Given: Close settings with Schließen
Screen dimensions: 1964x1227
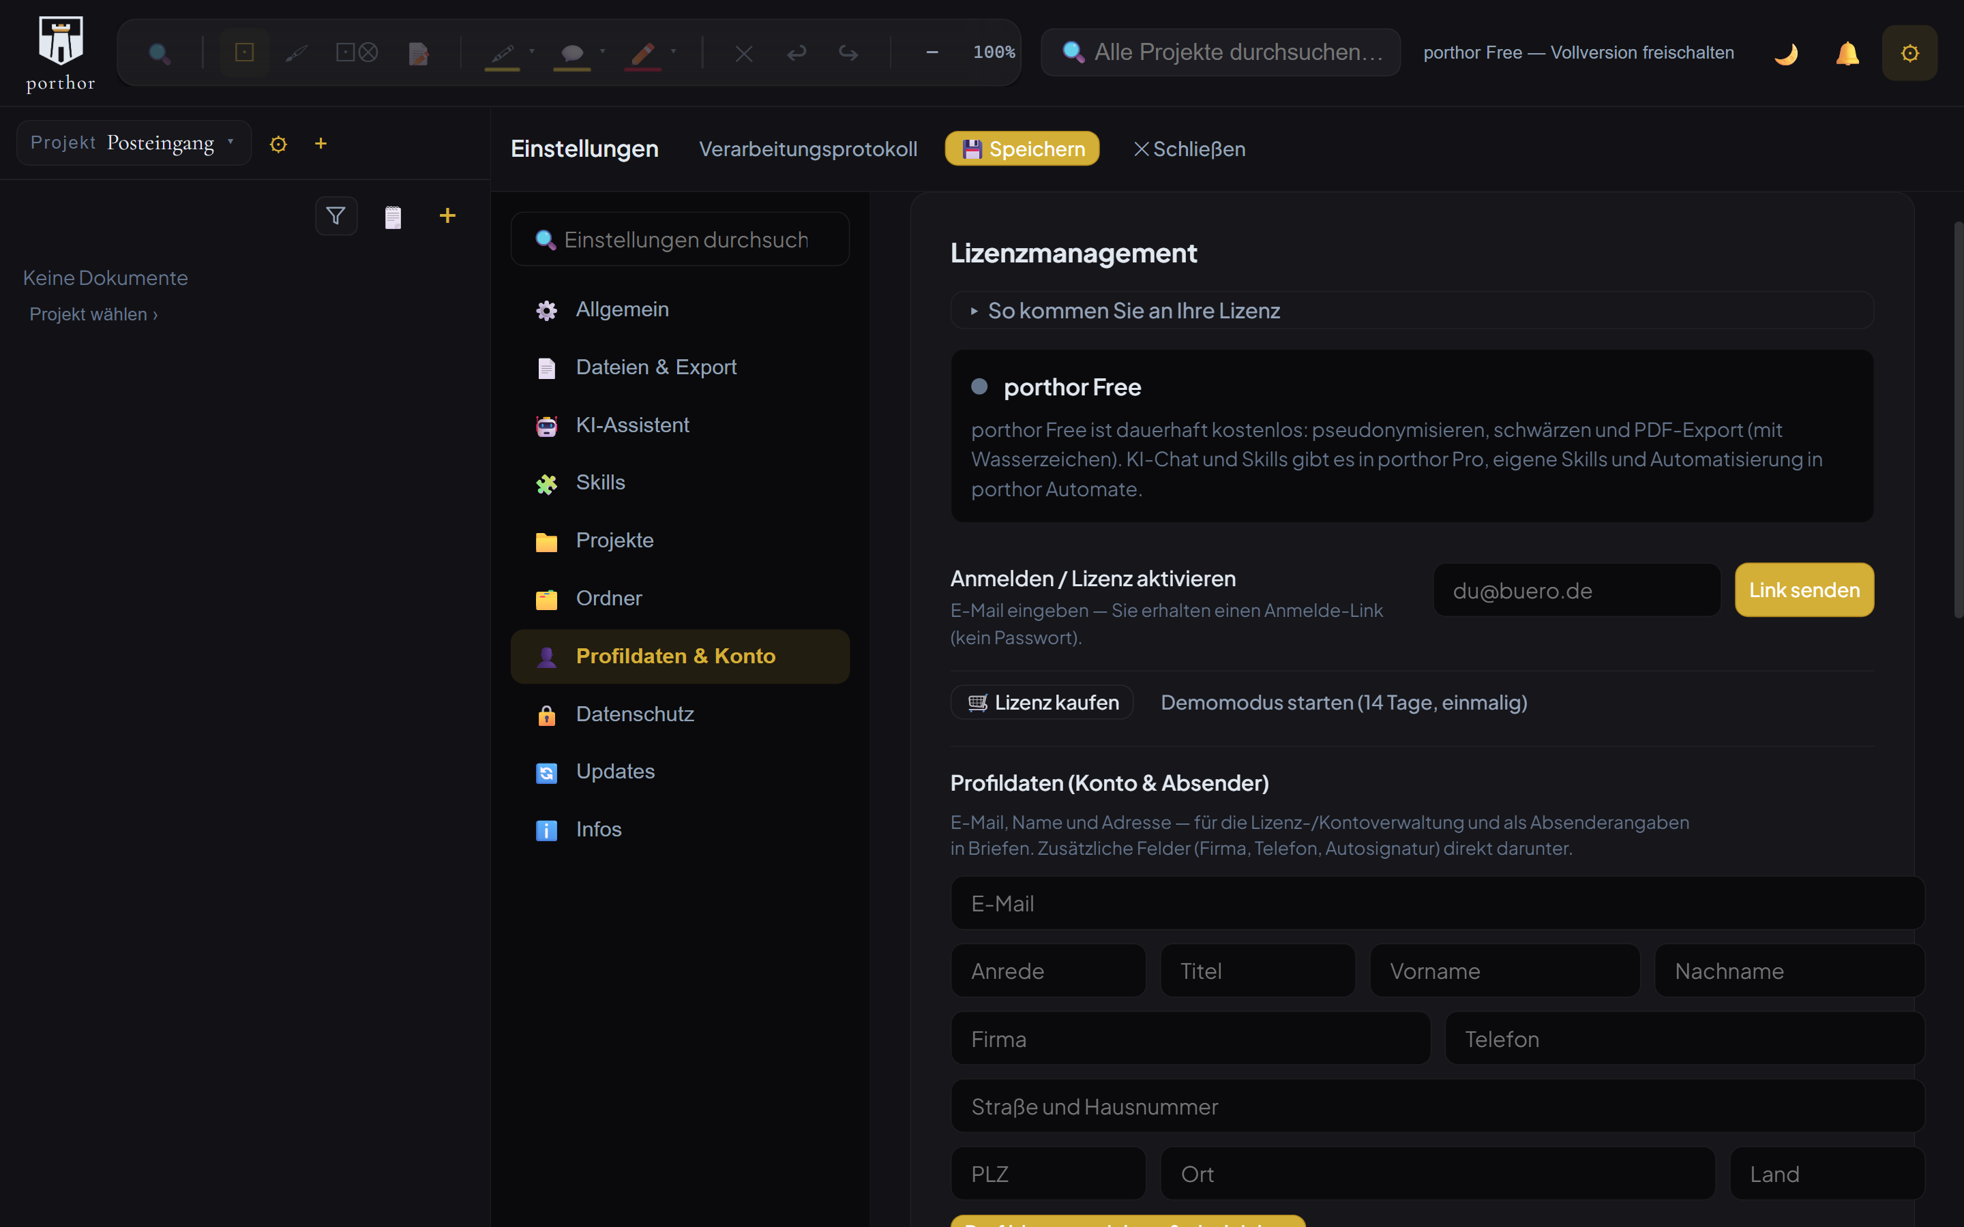Looking at the screenshot, I should point(1190,149).
